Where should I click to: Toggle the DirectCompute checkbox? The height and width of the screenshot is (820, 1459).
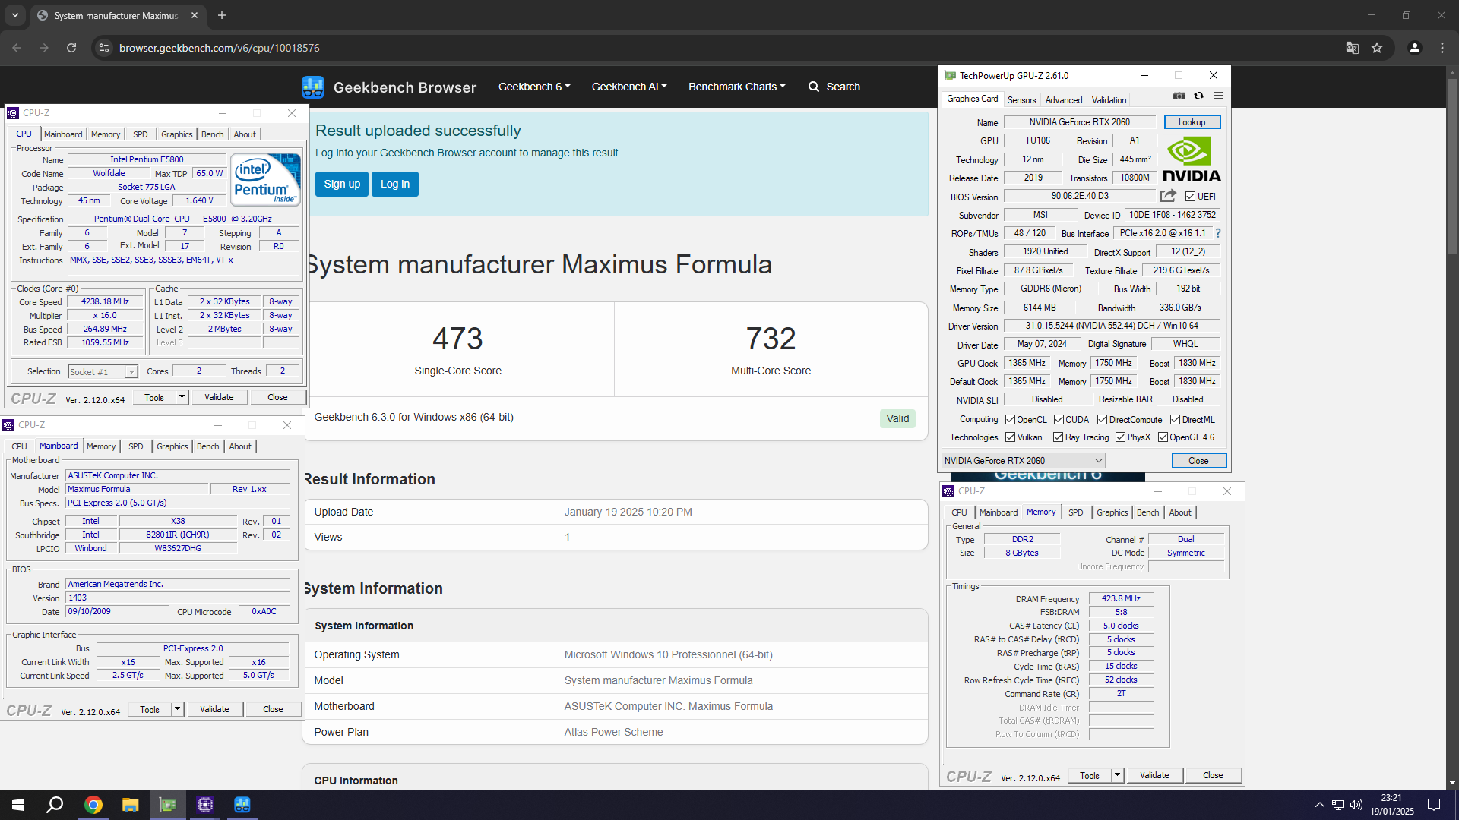(1102, 420)
